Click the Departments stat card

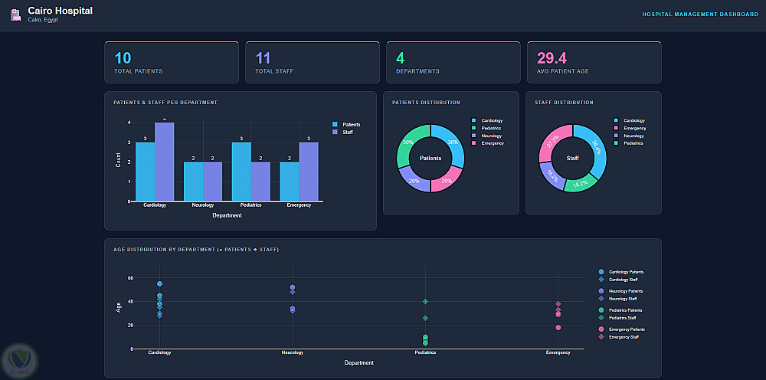(453, 62)
